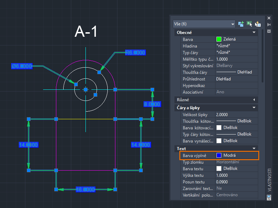The height and width of the screenshot is (208, 278).
Task: Collapse the Obecné section
Action: pos(254,32)
